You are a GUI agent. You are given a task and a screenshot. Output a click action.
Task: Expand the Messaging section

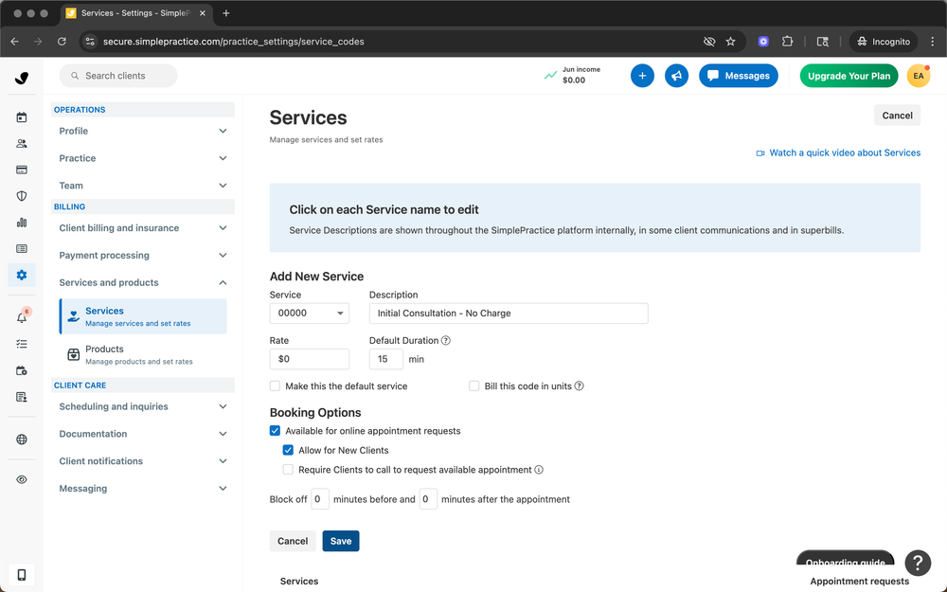click(x=143, y=488)
